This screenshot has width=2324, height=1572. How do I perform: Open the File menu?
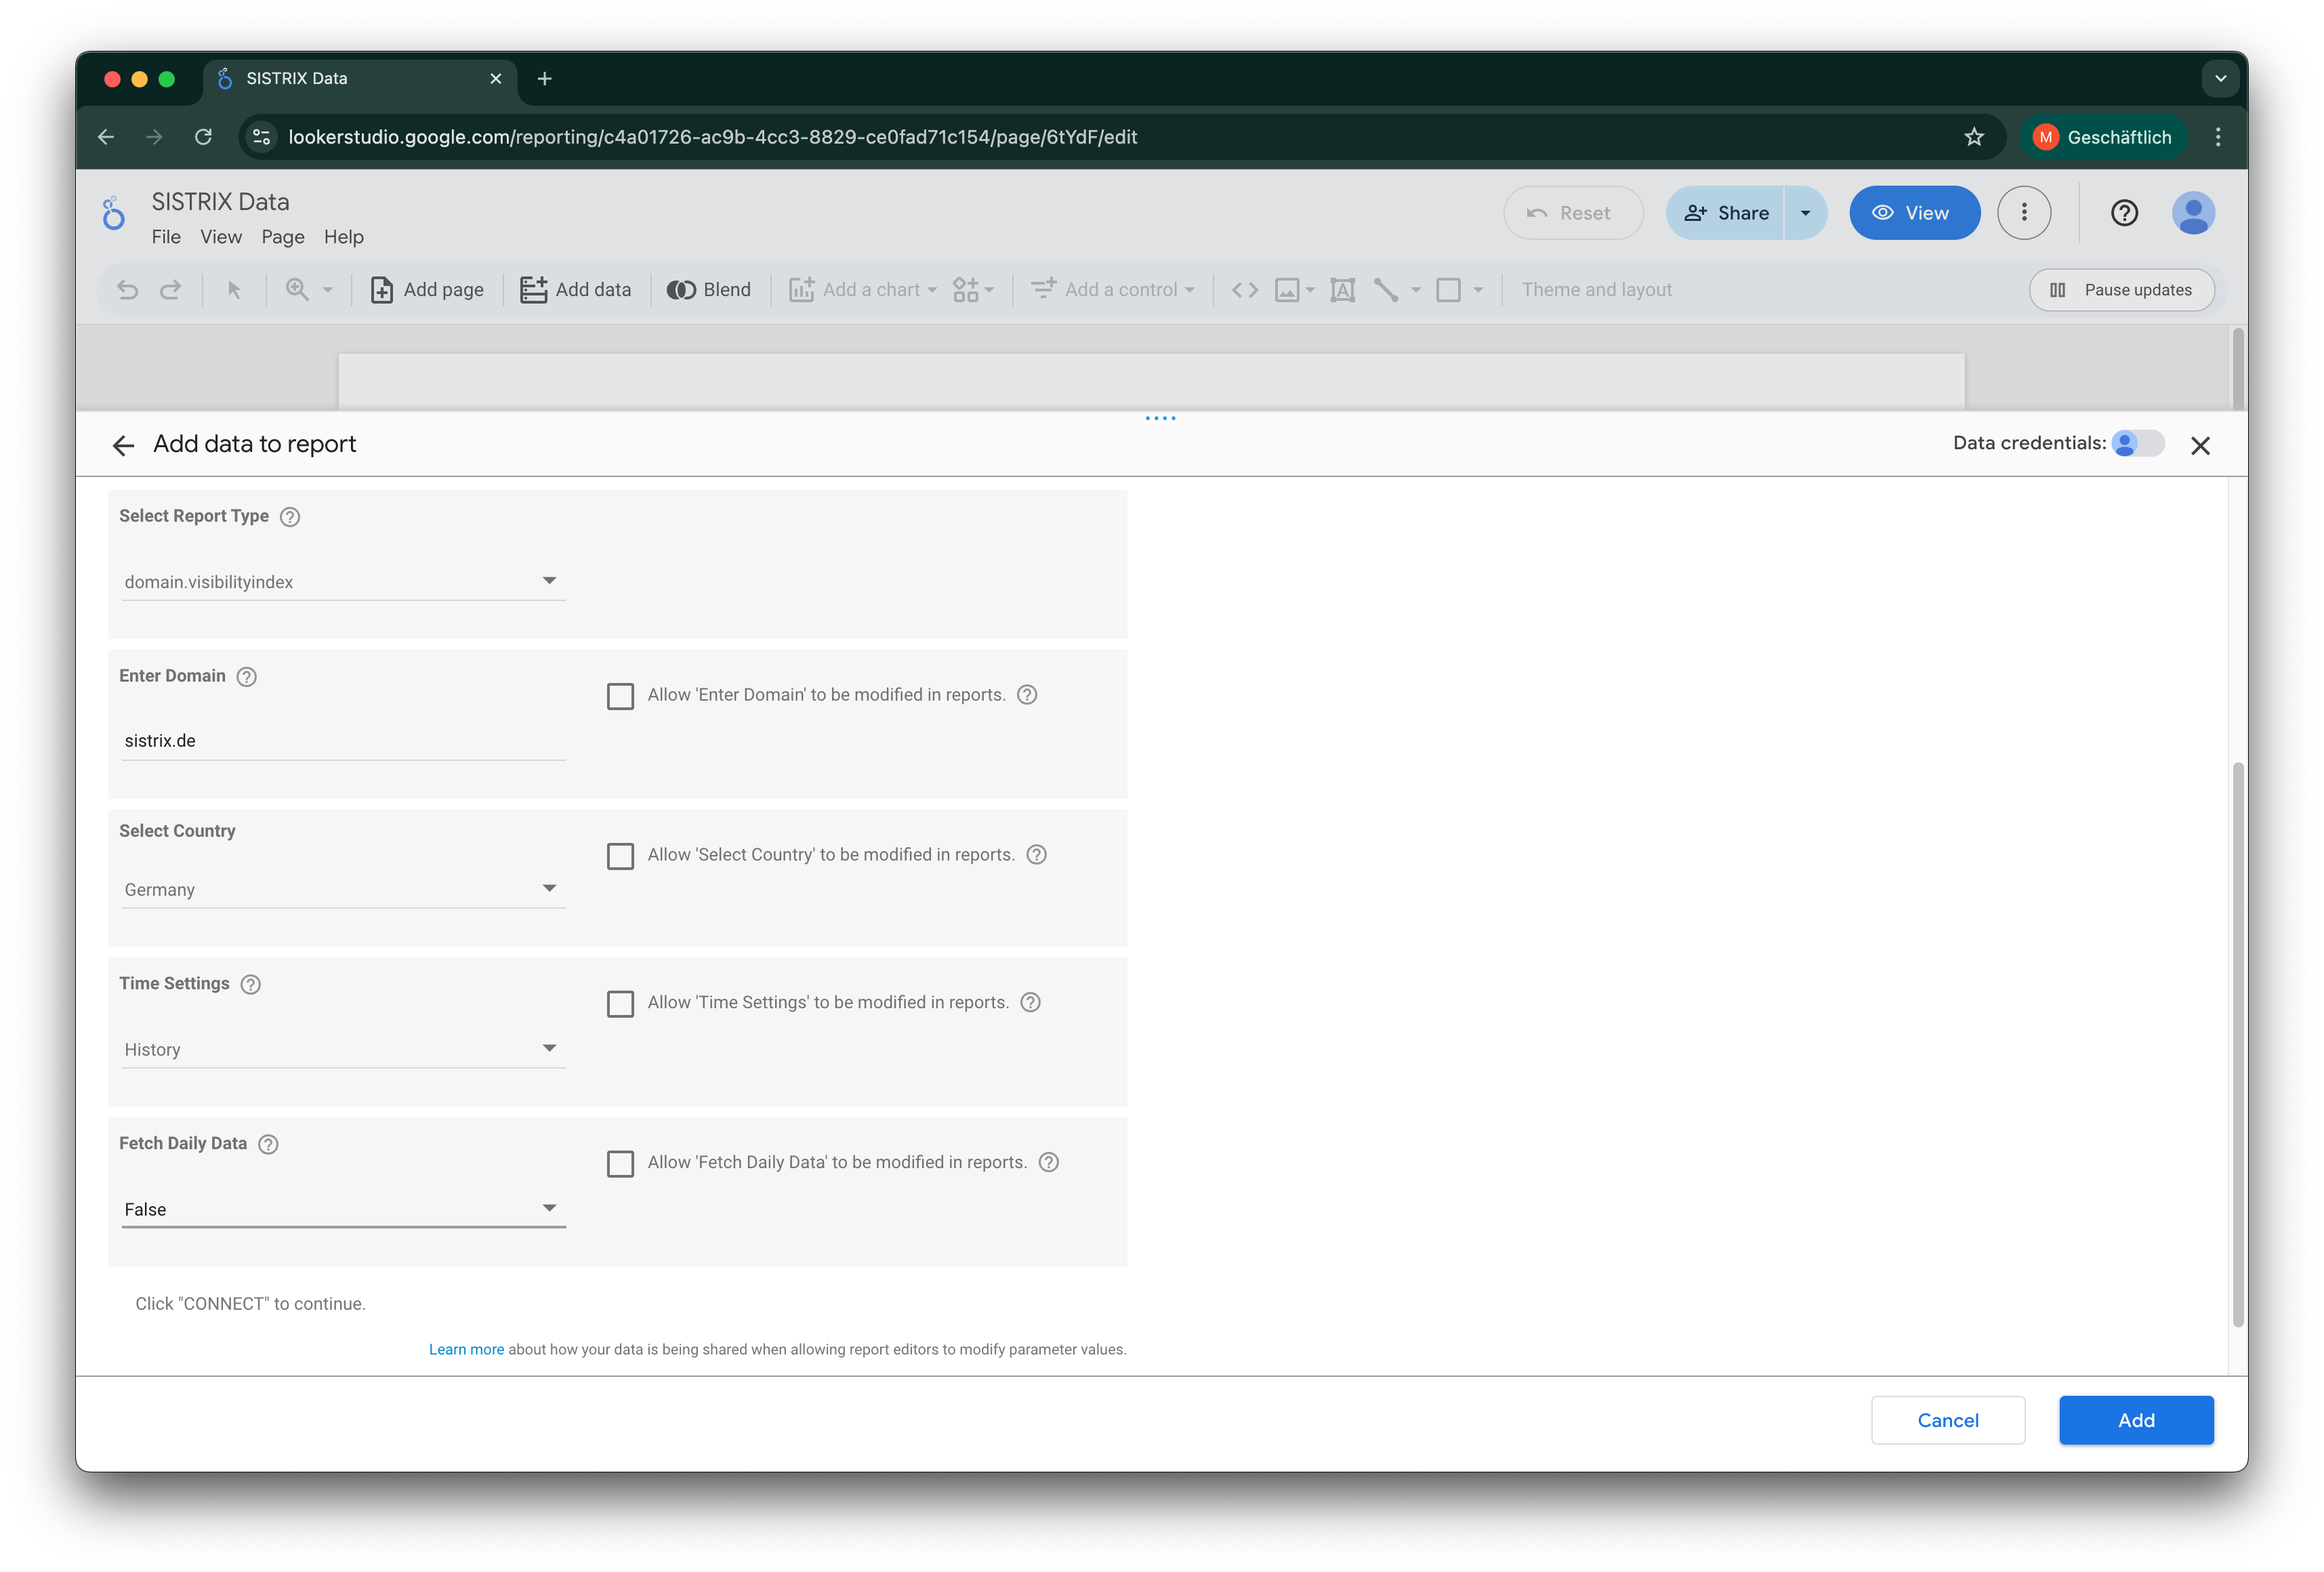(166, 237)
